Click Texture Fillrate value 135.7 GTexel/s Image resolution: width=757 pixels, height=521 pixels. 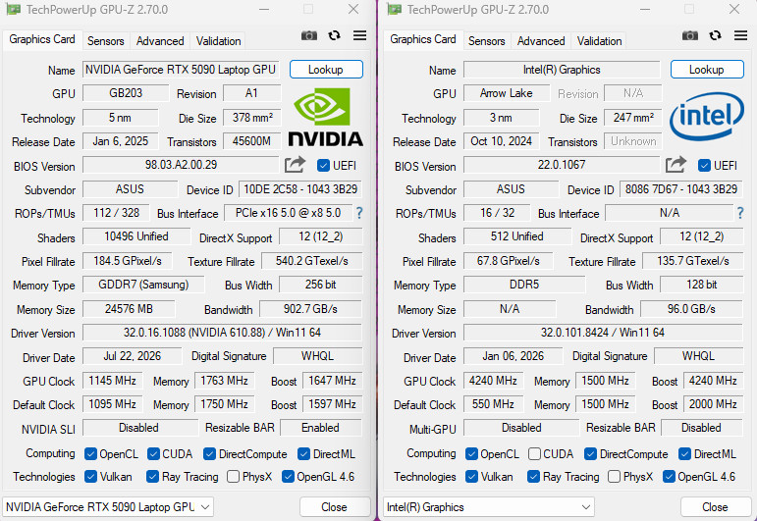693,261
